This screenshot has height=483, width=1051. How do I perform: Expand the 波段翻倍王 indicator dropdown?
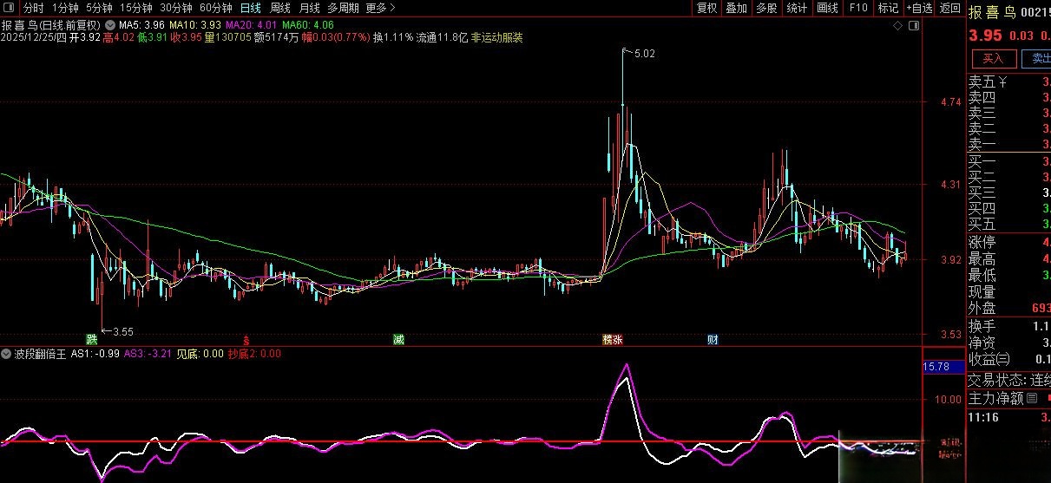pos(6,354)
